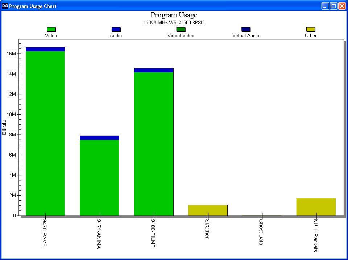This screenshot has height=260, width=348.
Task: Click the '12M' y-axis tick label
Action: (11, 94)
